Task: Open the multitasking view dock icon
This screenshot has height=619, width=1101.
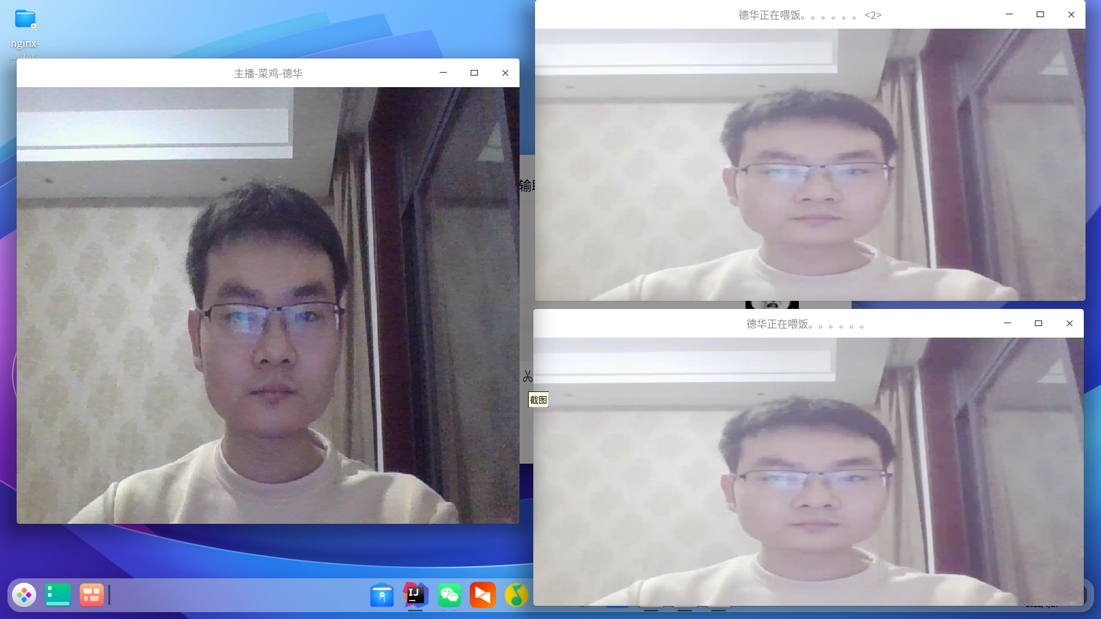Action: point(91,595)
